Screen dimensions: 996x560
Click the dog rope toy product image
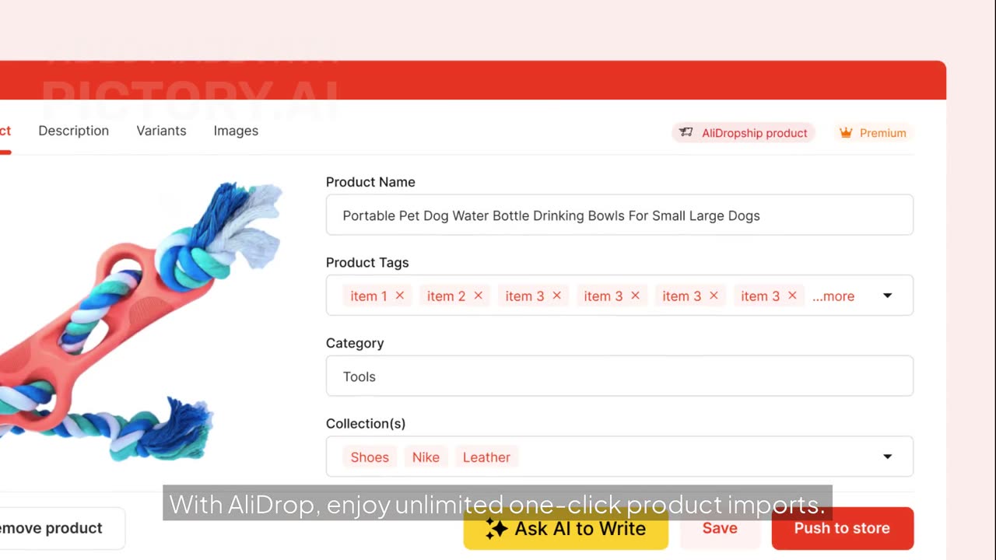140,320
